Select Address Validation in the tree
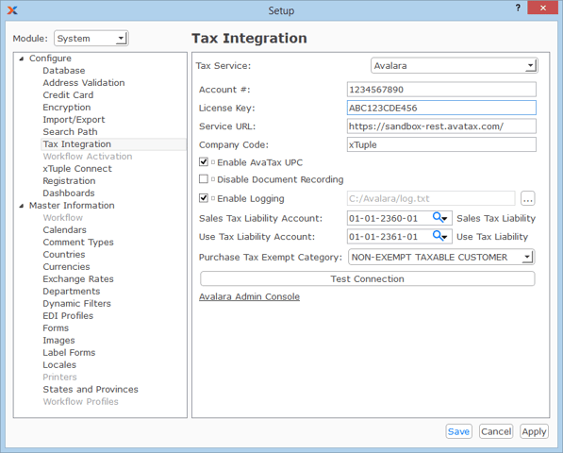Viewport: 563px width, 453px height. (84, 83)
